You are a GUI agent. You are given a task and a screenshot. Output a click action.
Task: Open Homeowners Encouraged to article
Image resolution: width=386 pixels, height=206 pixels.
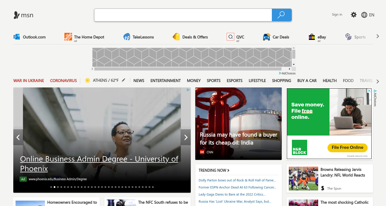click(72, 203)
